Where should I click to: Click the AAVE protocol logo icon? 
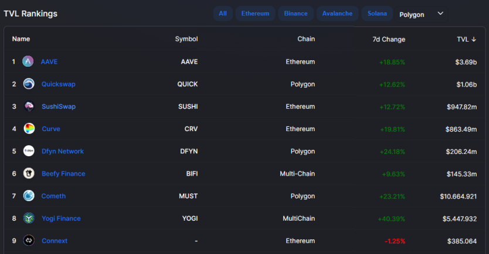[x=28, y=61]
